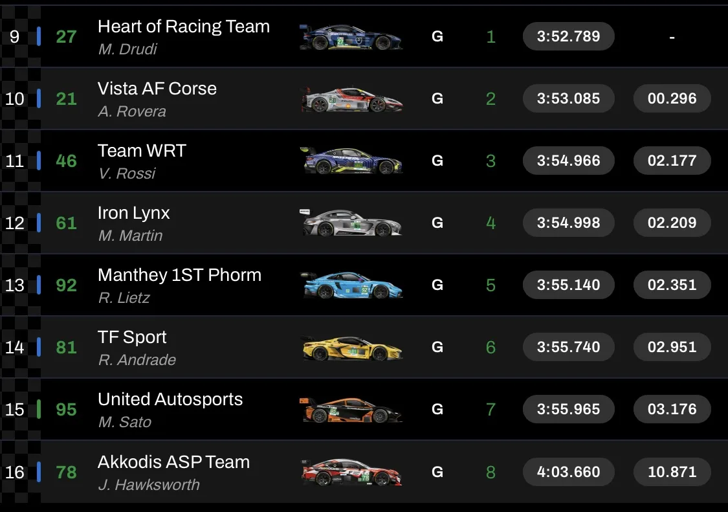Click the green bar beside number 95
728x512 pixels.
tap(39, 409)
